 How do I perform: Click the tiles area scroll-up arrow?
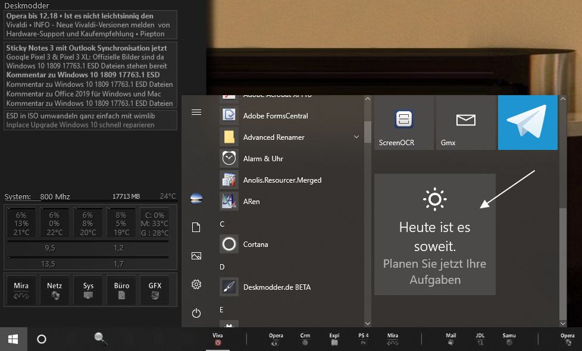click(563, 99)
